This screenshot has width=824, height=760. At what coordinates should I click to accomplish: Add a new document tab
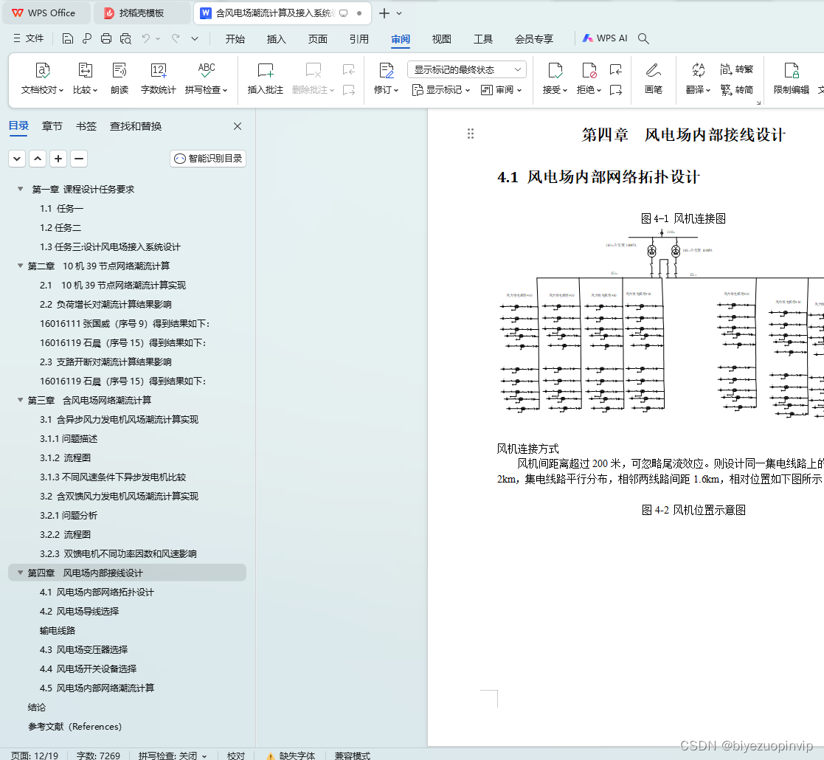click(x=384, y=13)
